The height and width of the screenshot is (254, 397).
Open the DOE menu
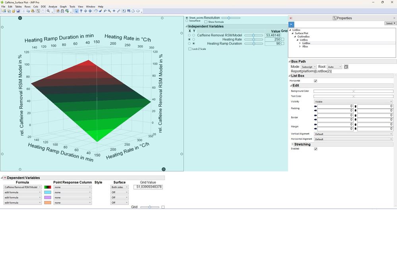click(x=43, y=7)
